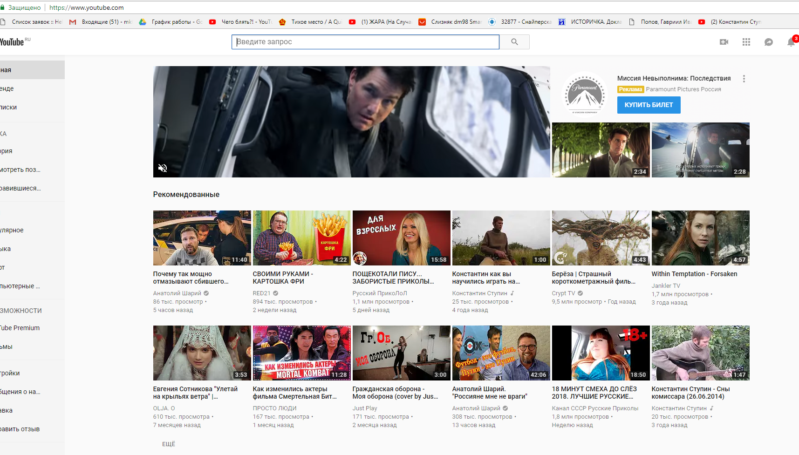Open Отправить отзыв in sidebar
The image size is (799, 455).
point(32,429)
